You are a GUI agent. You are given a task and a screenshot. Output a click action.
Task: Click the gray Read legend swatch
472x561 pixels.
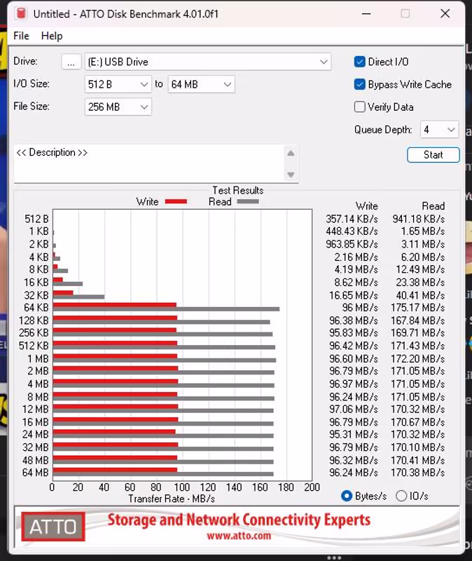(x=248, y=201)
